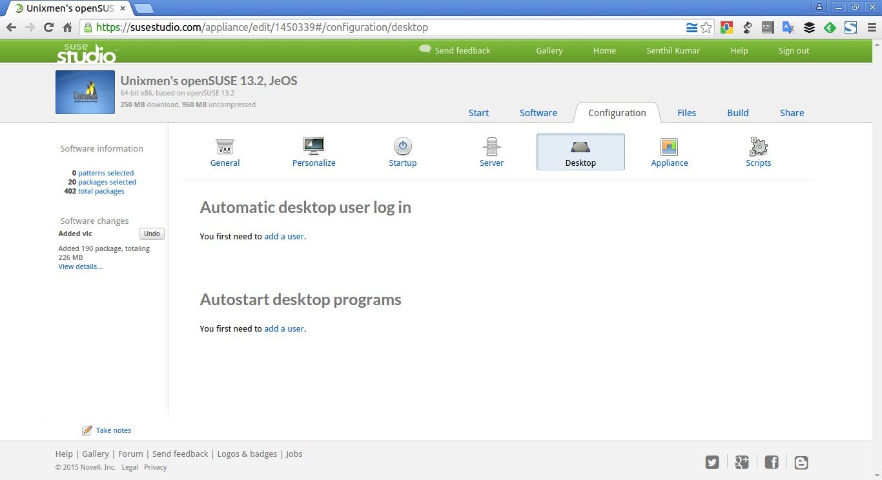Open View details for software changes
Image resolution: width=882 pixels, height=480 pixels.
(x=81, y=266)
